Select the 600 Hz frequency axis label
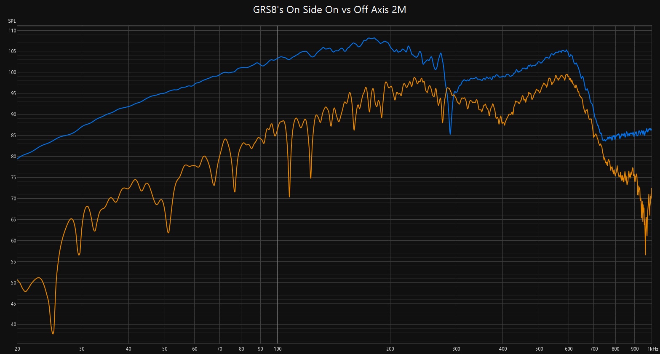Image resolution: width=660 pixels, height=354 pixels. 569,349
